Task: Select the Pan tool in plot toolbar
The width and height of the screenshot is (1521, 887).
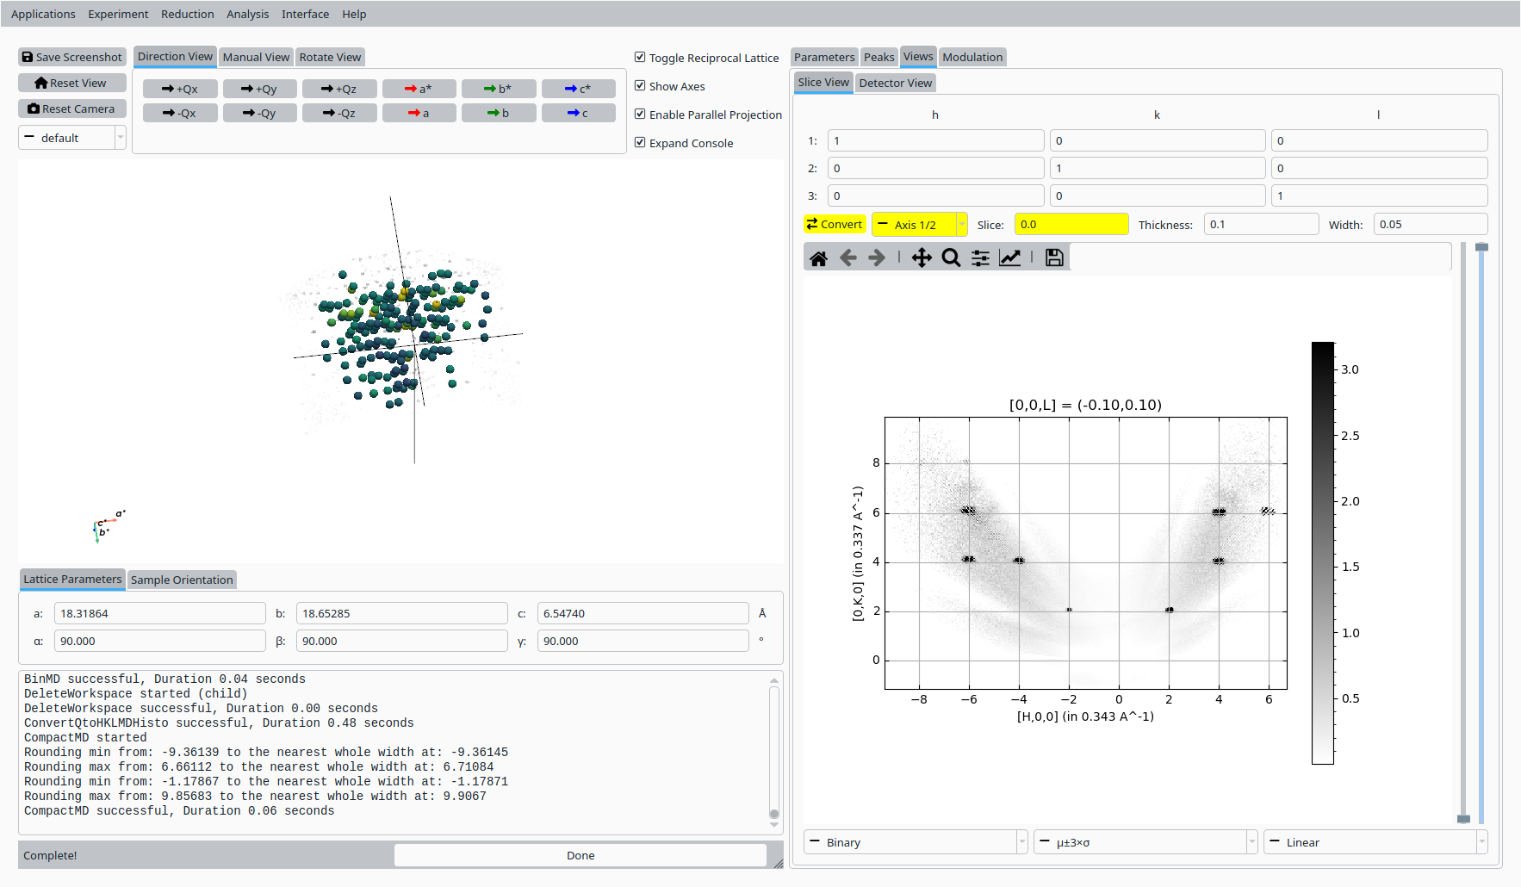Action: [x=922, y=258]
